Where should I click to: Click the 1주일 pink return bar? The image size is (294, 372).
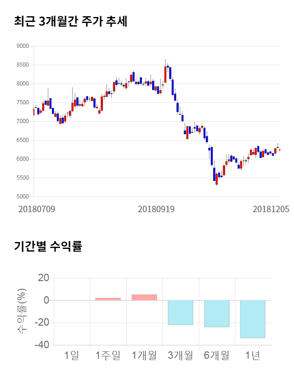[x=108, y=299]
